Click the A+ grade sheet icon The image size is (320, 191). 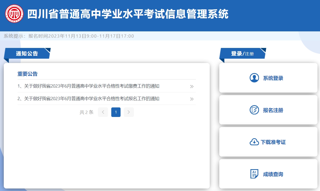click(254, 174)
